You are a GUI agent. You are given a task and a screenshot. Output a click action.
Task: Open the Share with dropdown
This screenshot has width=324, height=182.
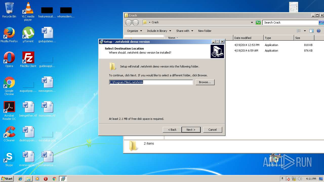point(185,31)
